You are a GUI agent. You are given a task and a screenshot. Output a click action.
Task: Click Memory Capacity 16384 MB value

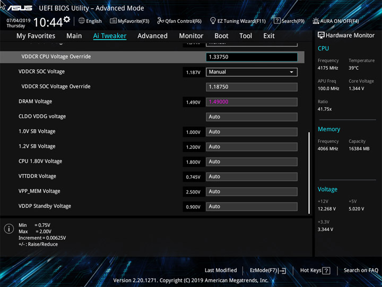pos(359,149)
